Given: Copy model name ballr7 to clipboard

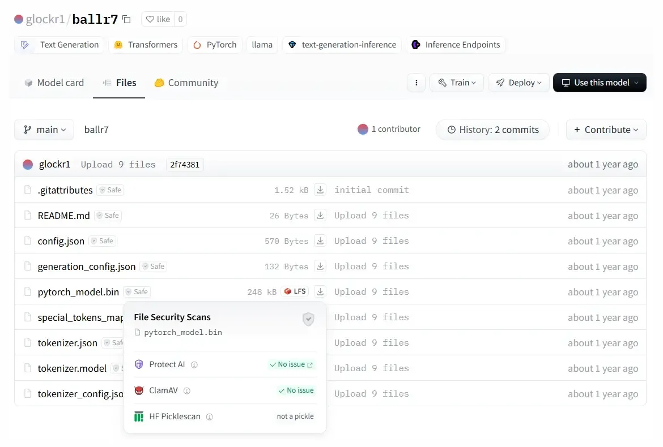Looking at the screenshot, I should 126,19.
